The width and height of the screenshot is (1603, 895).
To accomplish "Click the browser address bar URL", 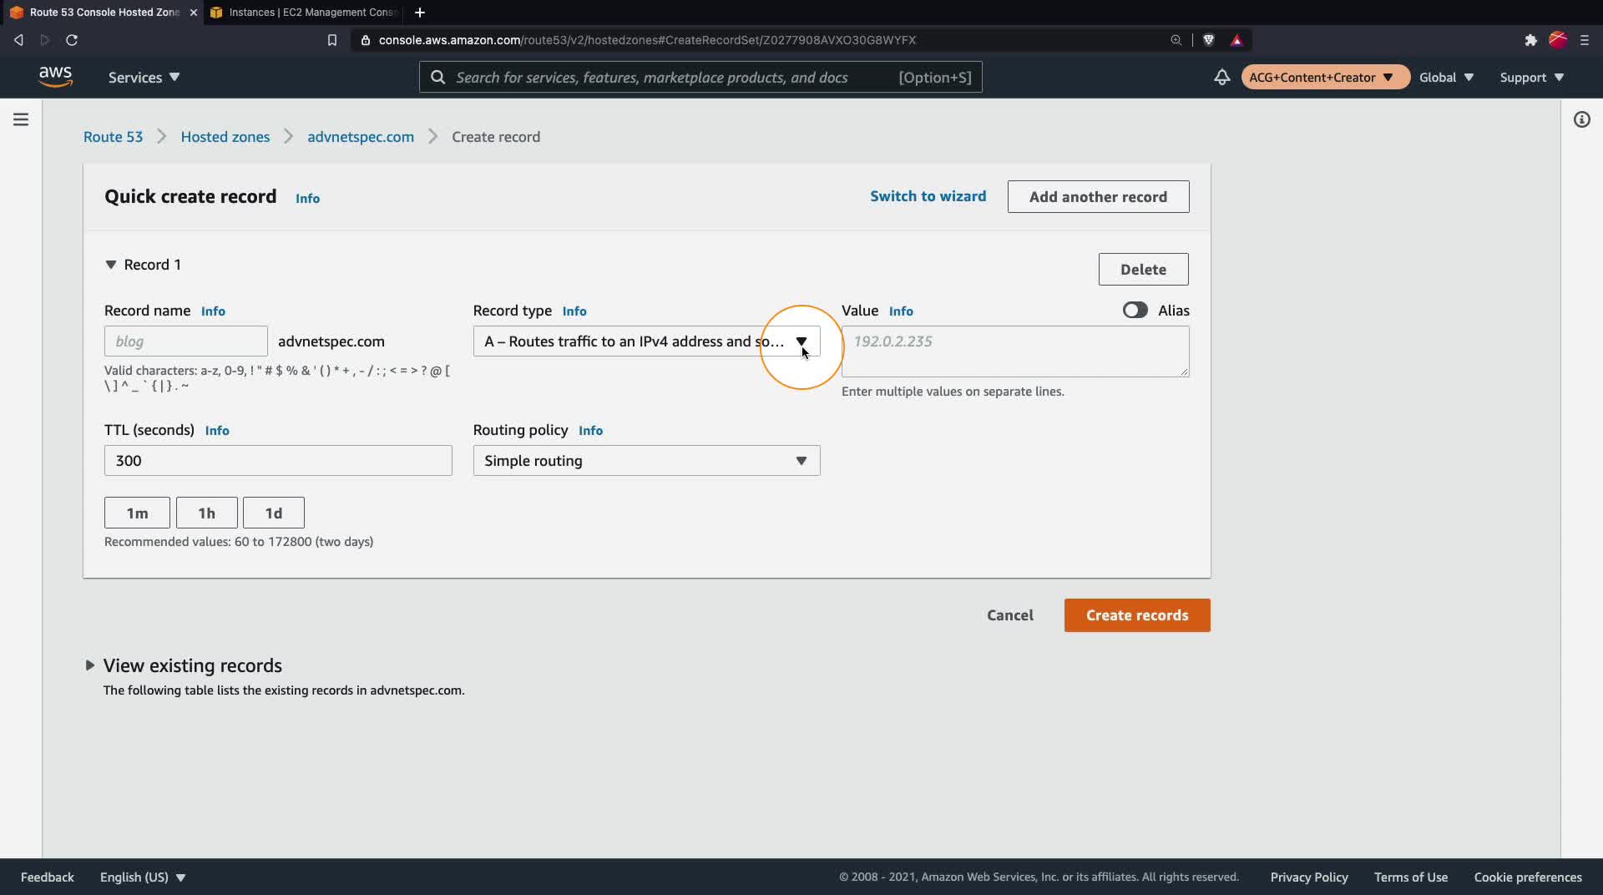I will 647,40.
